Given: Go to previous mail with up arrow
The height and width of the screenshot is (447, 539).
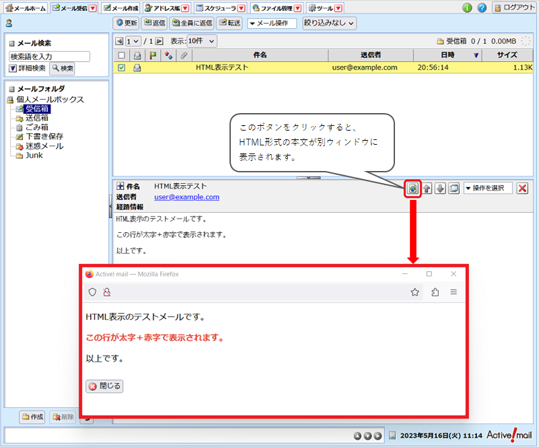Looking at the screenshot, I should point(427,188).
